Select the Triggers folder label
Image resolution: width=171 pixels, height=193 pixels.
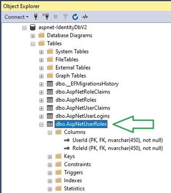[x=73, y=172]
